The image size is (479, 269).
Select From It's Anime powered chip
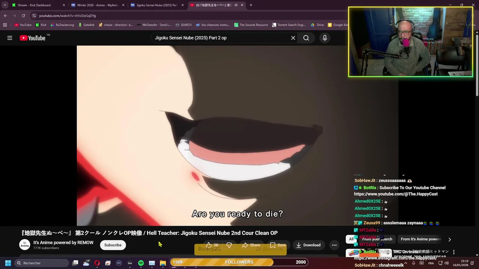[420, 239]
